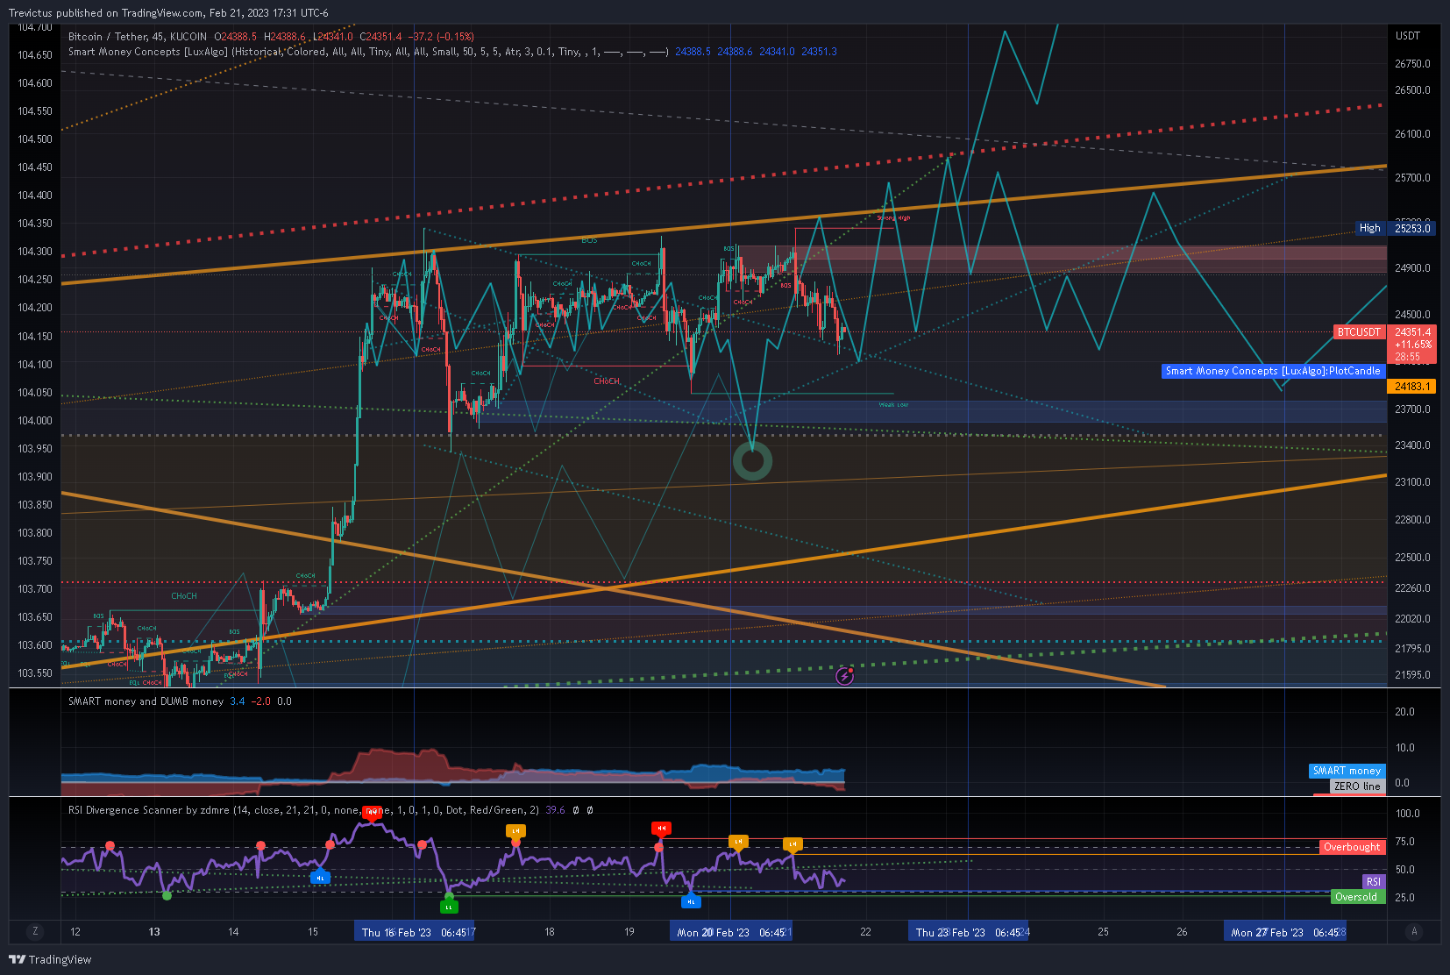Viewport: 1450px width, 975px height.
Task: Click the red BTCUSDT symbol label
Action: (1359, 332)
